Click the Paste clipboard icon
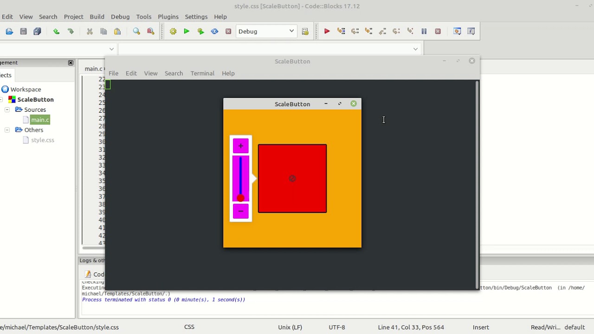Viewport: 594px width, 334px height. [117, 32]
